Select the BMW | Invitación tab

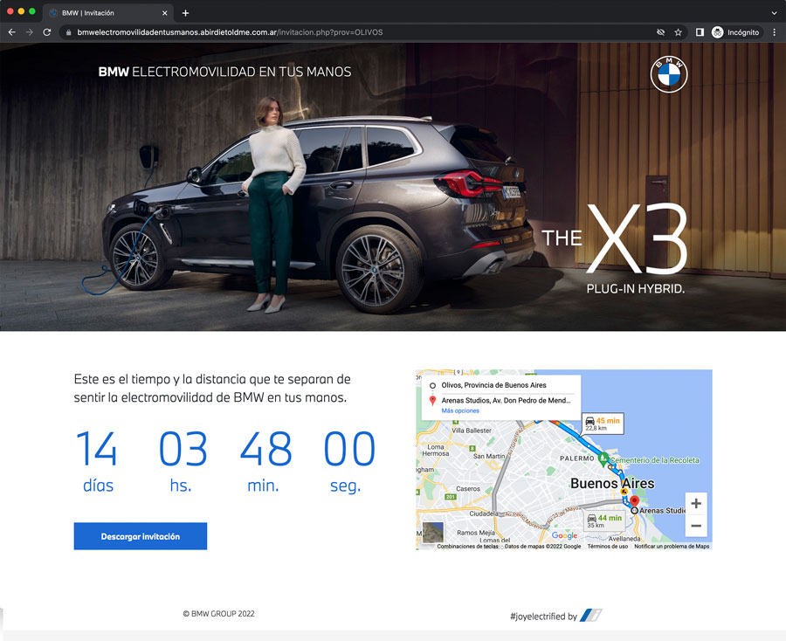(x=105, y=13)
